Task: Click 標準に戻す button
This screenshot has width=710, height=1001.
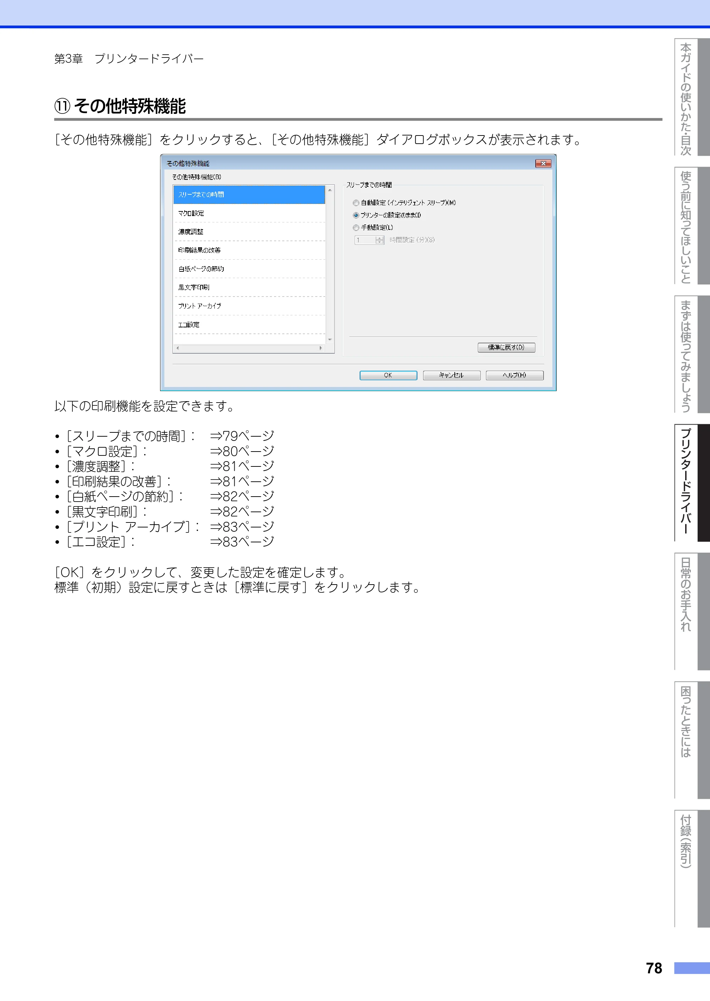Action: coord(506,348)
